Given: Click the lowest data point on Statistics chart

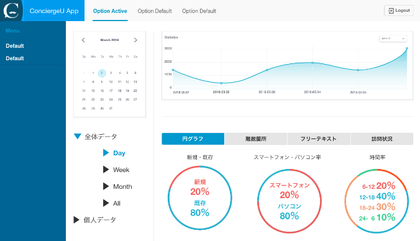Looking at the screenshot, I should click(x=221, y=83).
